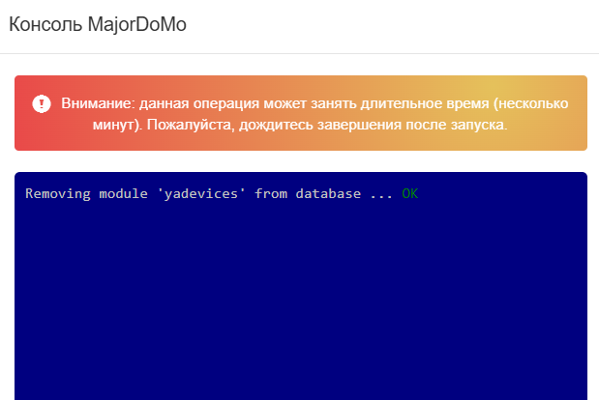Click the warning text starting 'Внимание: данная операция'
This screenshot has width=599, height=400.
click(314, 114)
